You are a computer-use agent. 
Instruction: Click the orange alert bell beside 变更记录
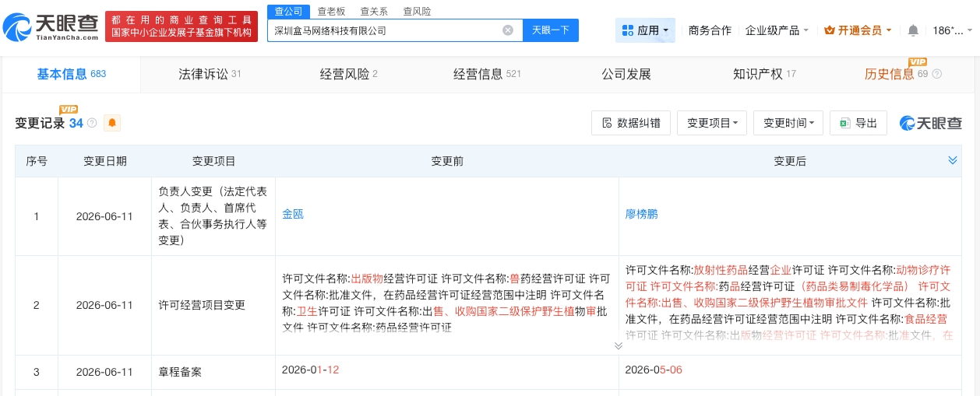112,123
